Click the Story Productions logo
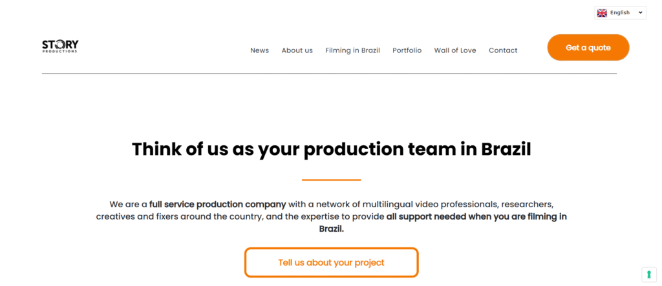 [60, 46]
